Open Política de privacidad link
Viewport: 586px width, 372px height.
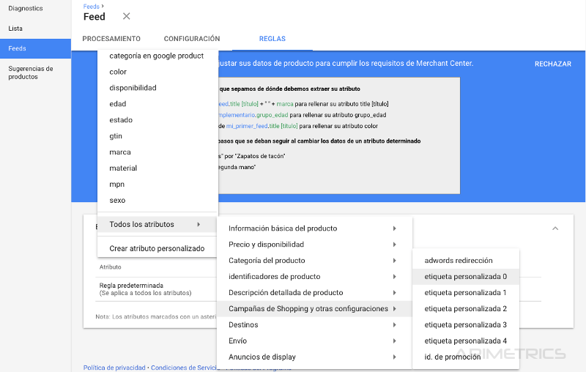tap(114, 368)
